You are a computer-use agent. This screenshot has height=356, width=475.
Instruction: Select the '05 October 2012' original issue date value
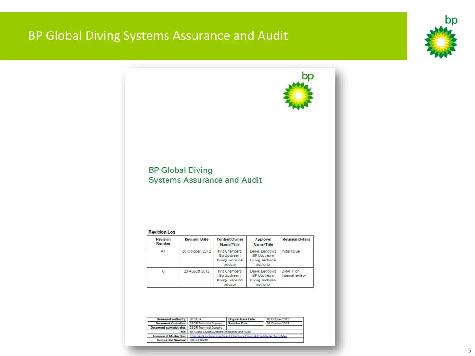pyautogui.click(x=278, y=319)
